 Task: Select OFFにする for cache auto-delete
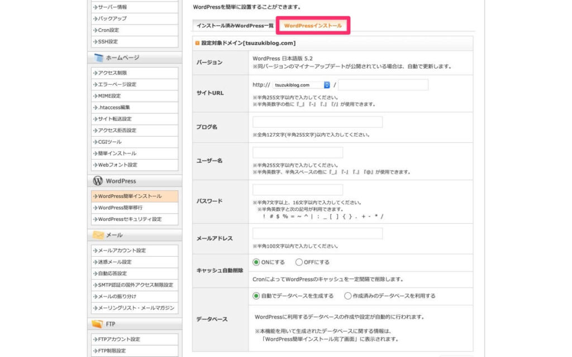(299, 262)
